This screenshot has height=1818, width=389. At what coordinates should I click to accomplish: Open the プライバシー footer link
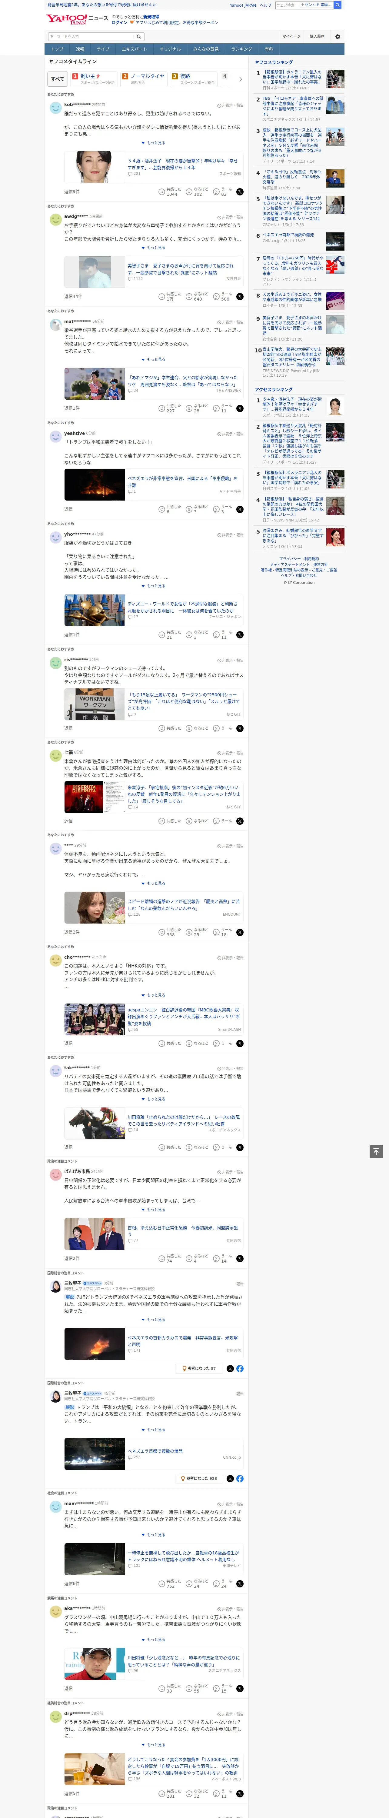pyautogui.click(x=289, y=559)
